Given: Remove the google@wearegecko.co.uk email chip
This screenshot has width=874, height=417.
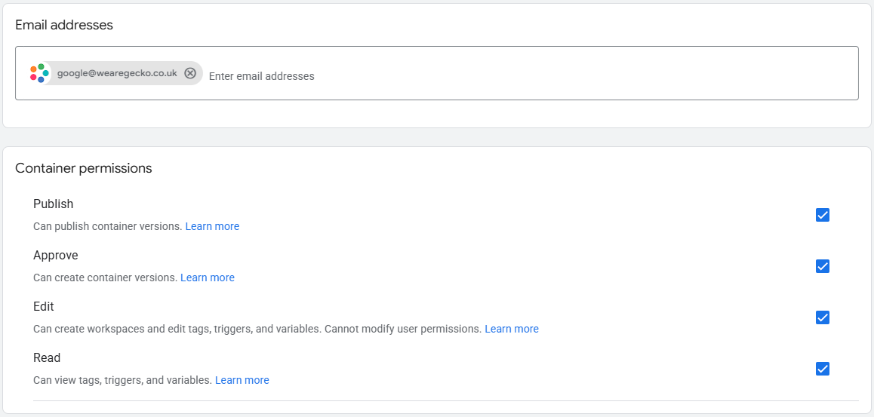Looking at the screenshot, I should 190,73.
